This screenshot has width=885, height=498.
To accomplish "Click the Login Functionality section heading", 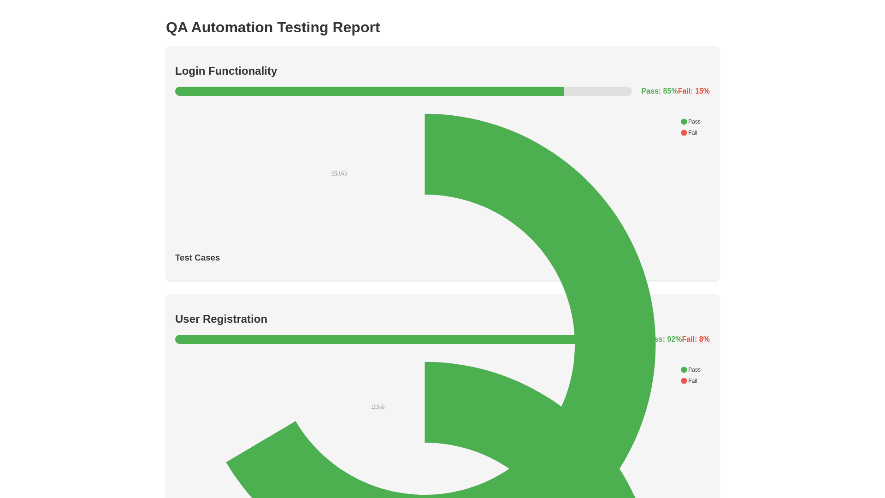I will click(x=226, y=71).
